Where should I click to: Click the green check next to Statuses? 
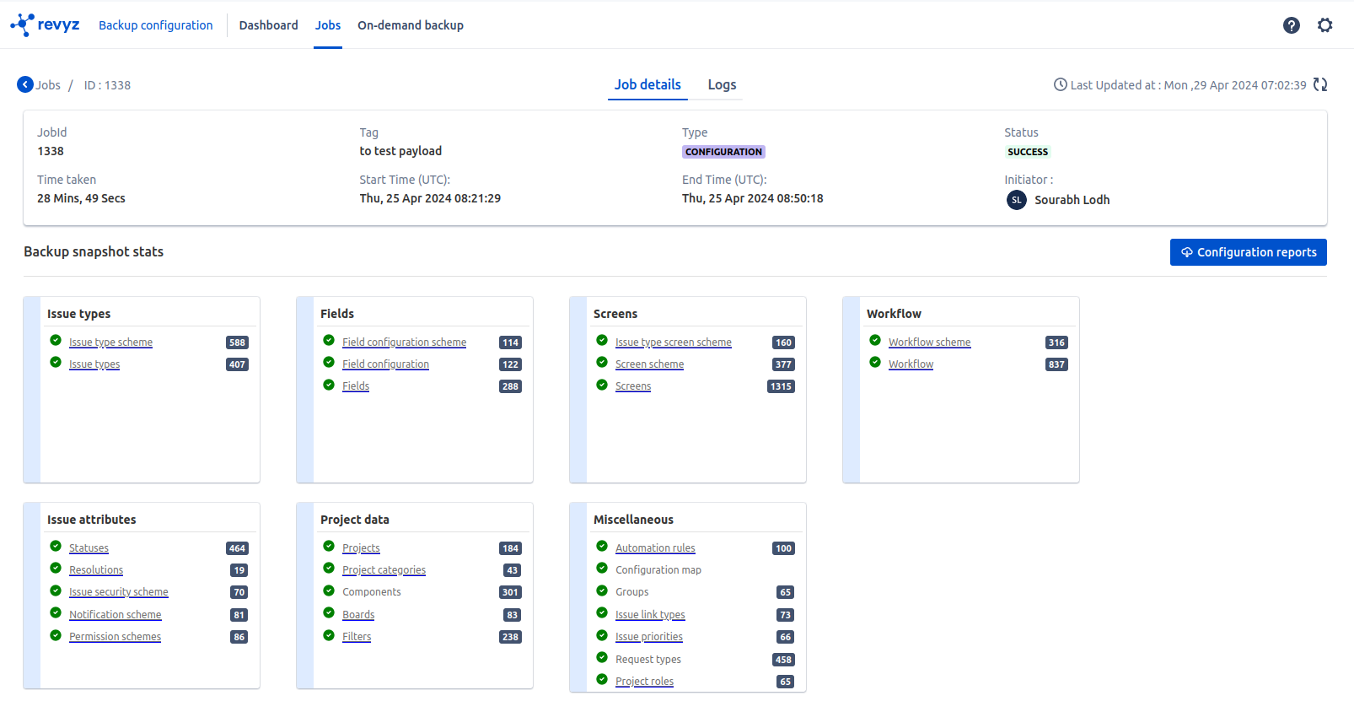pyautogui.click(x=56, y=547)
